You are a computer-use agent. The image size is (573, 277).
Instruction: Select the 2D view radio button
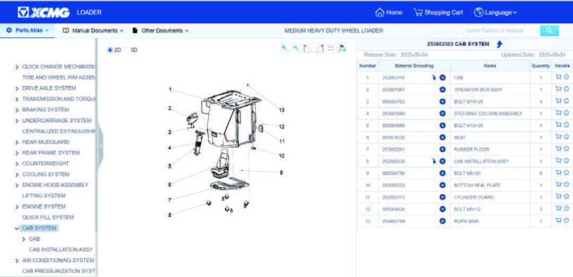[110, 50]
